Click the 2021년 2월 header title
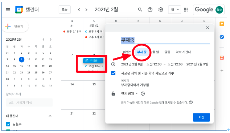Viewport: 230px width, 133px height. [106, 10]
